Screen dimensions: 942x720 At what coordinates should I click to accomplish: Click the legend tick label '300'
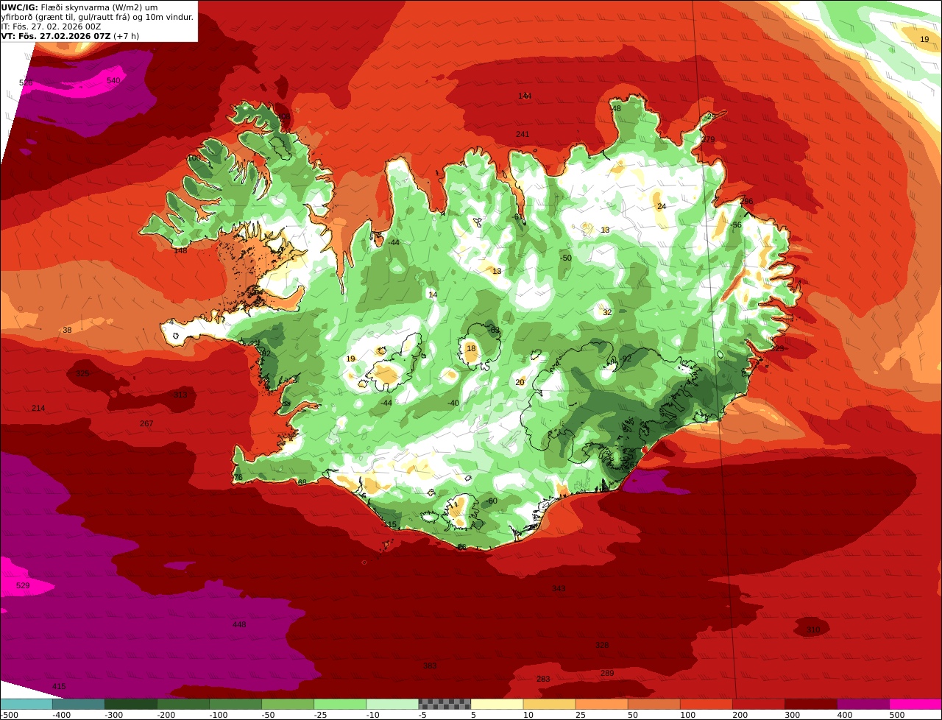[793, 715]
